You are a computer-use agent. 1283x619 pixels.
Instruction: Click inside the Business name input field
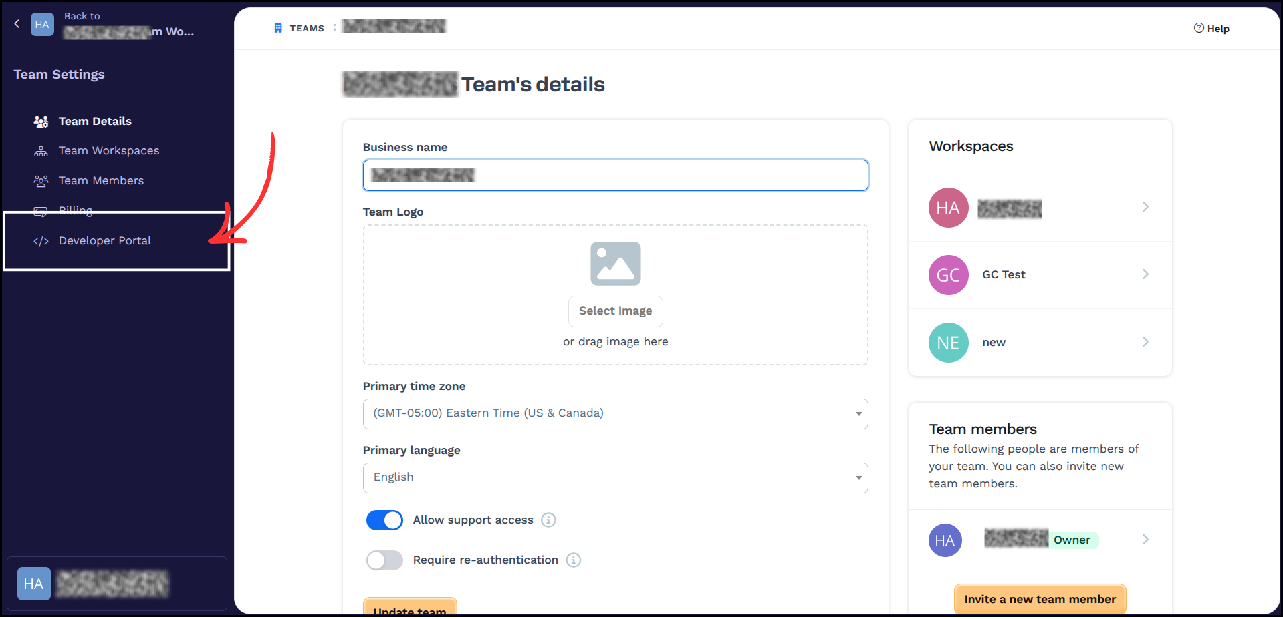[x=614, y=175]
